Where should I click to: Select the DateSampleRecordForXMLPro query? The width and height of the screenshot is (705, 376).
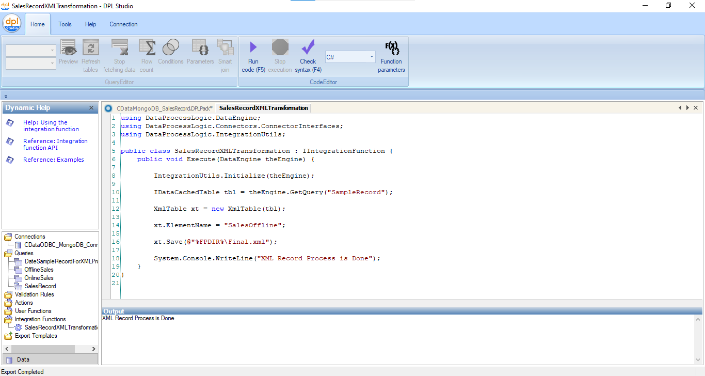tap(61, 261)
